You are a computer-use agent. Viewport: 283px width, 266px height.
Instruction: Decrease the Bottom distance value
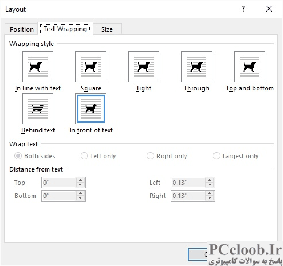tap(81, 198)
